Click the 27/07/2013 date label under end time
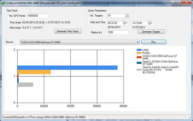Image resolution: width=193 pixels, height=121 pixels. [139, 27]
